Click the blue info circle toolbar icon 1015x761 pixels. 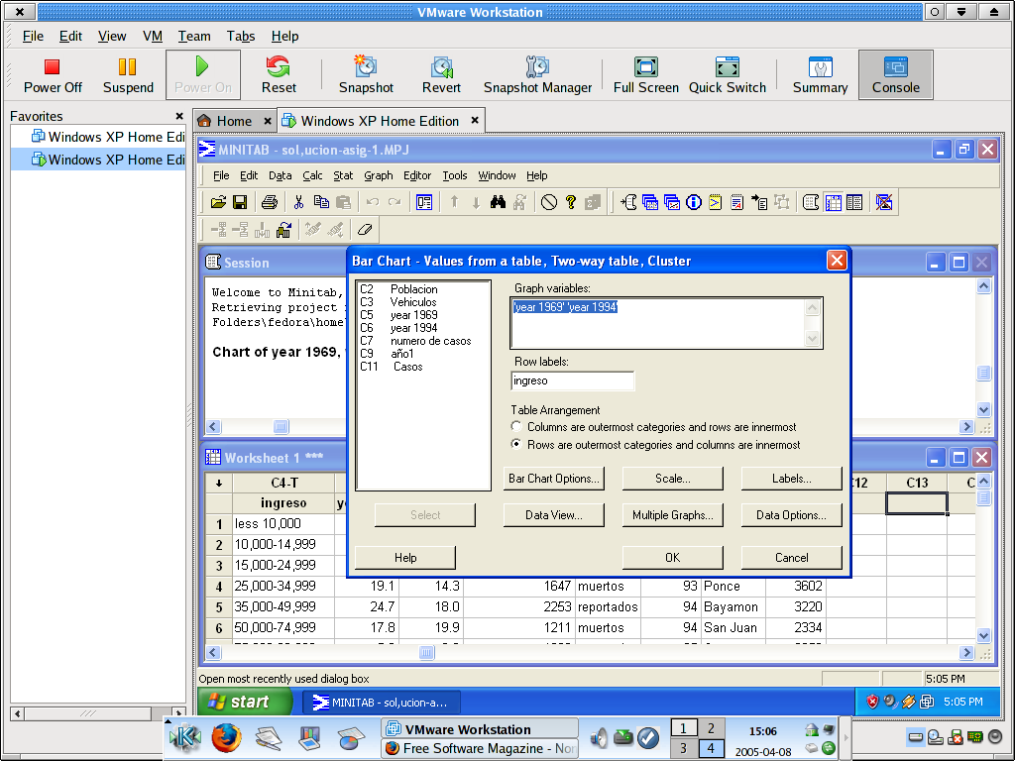click(x=693, y=202)
